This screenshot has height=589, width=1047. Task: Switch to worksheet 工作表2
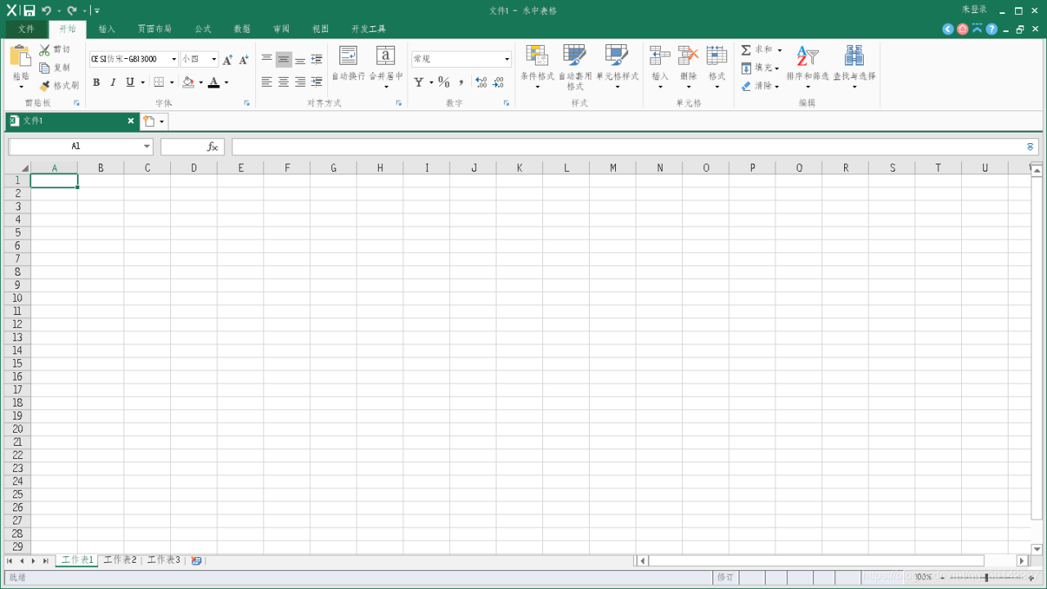click(x=120, y=560)
